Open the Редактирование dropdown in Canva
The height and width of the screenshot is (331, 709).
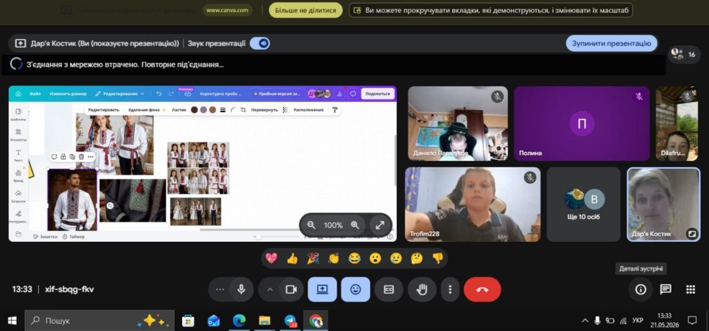(119, 94)
